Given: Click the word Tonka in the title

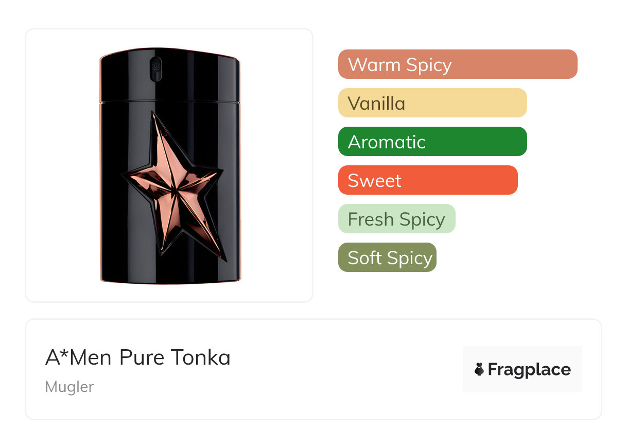Looking at the screenshot, I should click(200, 357).
